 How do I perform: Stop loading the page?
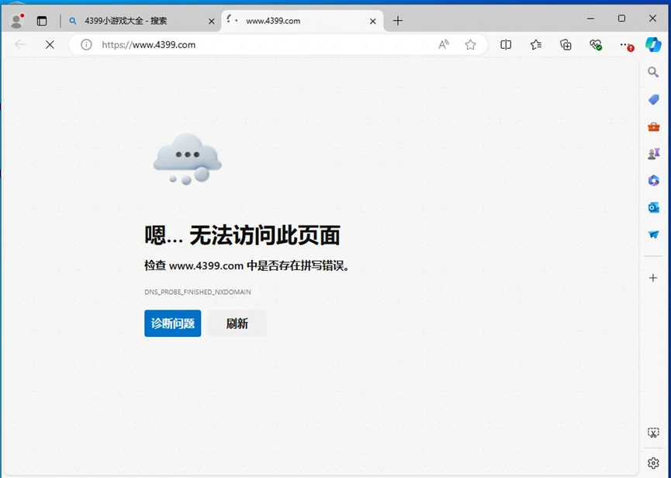(50, 44)
